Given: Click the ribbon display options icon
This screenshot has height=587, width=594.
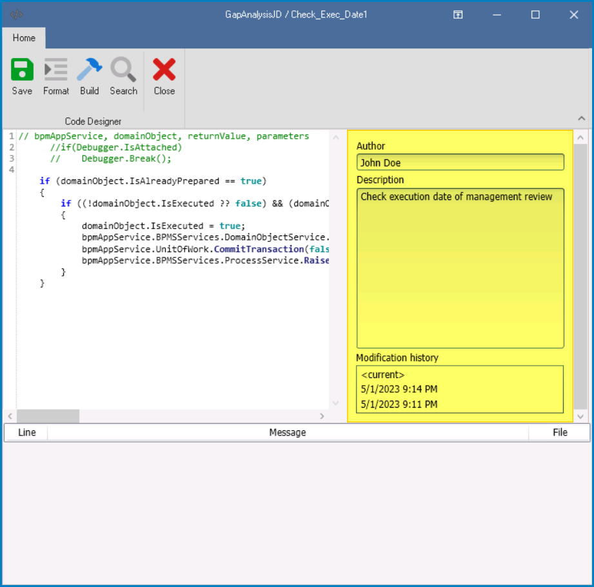Looking at the screenshot, I should 458,15.
